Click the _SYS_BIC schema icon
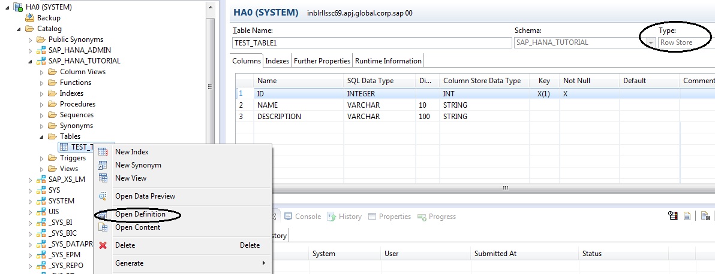This screenshot has width=715, height=274. (x=41, y=233)
